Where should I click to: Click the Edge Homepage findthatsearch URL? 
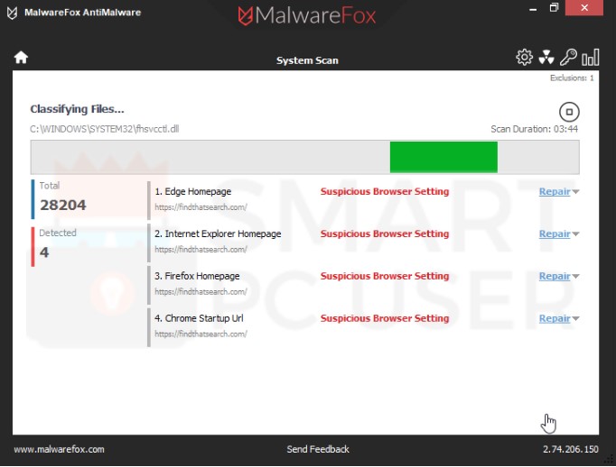tap(201, 207)
